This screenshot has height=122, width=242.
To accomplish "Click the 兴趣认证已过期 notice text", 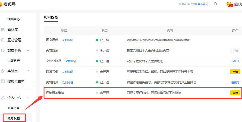I will click(188, 4).
